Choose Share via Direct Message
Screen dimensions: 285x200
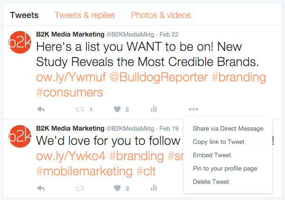click(228, 128)
